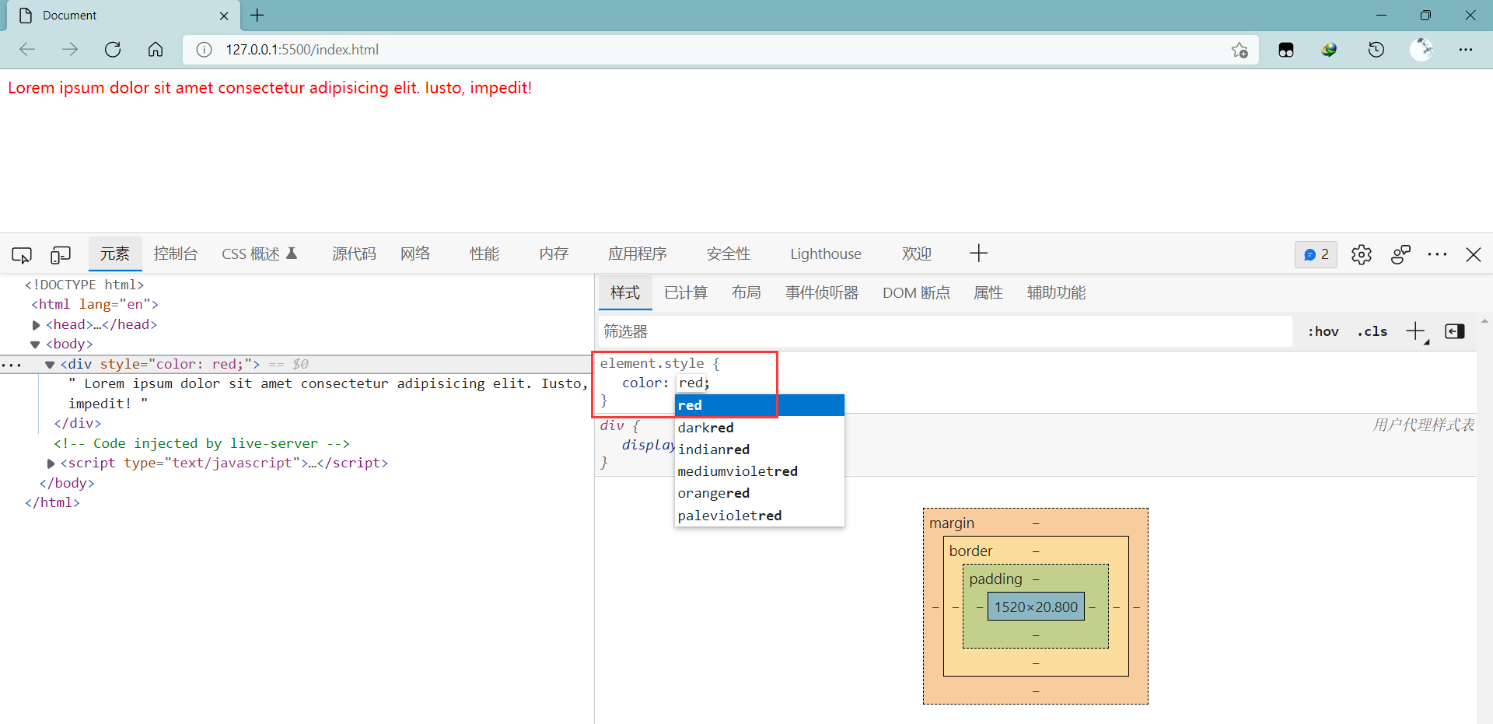Open the DOM node actions ellipsis
The width and height of the screenshot is (1493, 724).
(11, 365)
